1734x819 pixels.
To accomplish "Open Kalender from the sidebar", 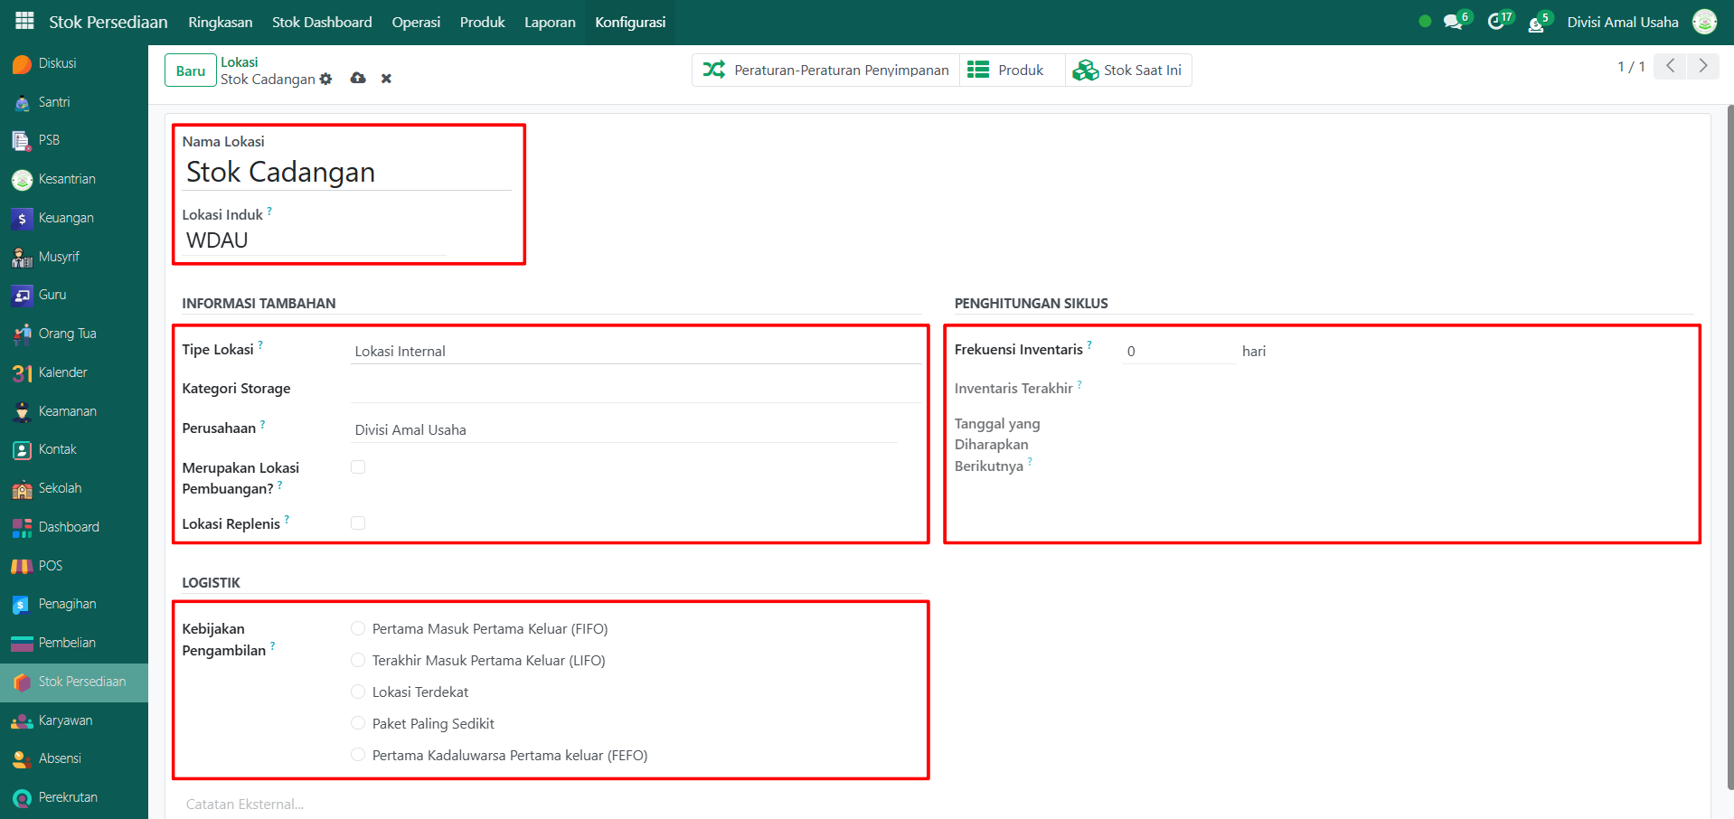I will (x=62, y=372).
